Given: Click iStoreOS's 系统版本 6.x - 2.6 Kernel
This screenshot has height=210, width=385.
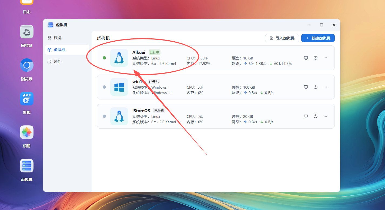Looking at the screenshot, I should (x=163, y=122).
